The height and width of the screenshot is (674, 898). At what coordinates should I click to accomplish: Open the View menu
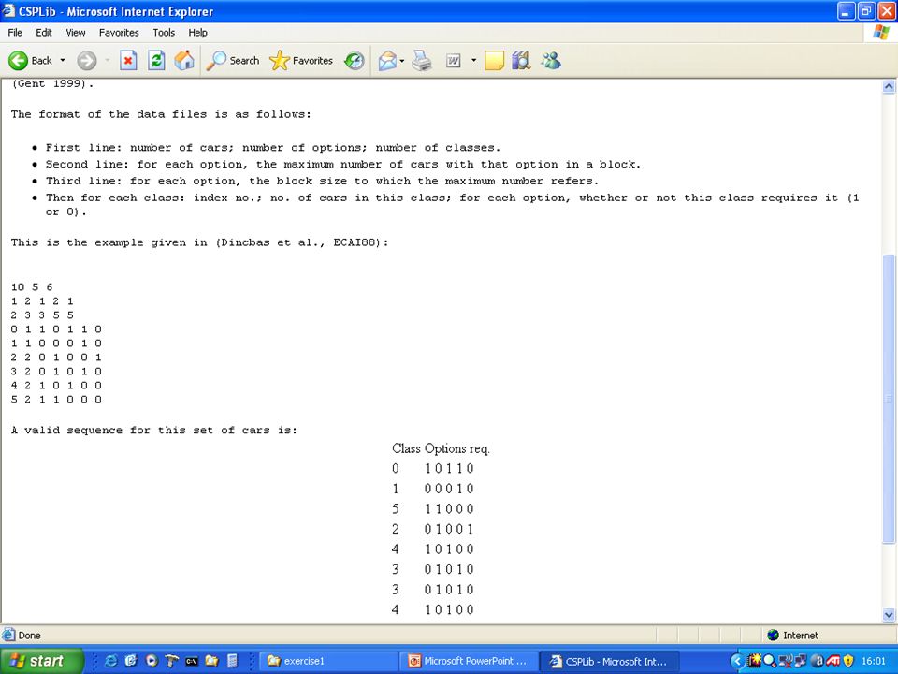75,33
